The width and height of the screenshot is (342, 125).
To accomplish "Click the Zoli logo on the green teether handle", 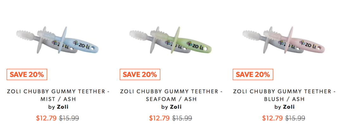I will click(196, 44).
